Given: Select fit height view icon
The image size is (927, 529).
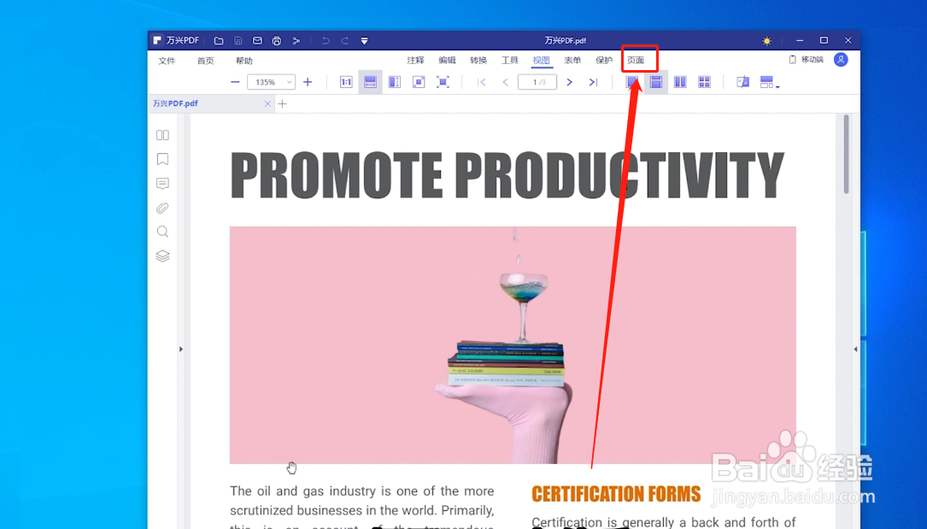Looking at the screenshot, I should tap(395, 82).
